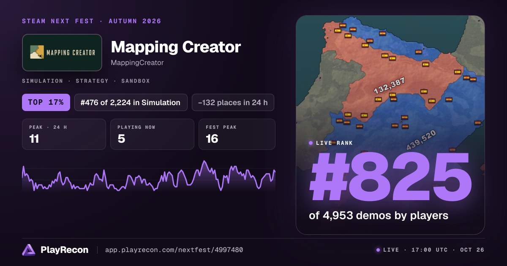This screenshot has width=507, height=266.
Task: Open the app.playrecon.com/nextfest/4997480 link
Action: tap(174, 250)
